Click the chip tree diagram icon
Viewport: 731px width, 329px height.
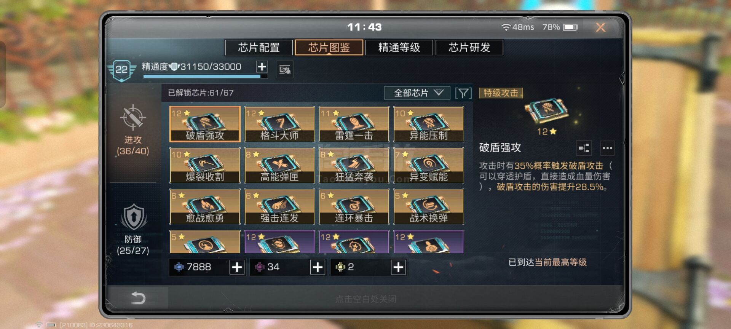click(x=584, y=148)
